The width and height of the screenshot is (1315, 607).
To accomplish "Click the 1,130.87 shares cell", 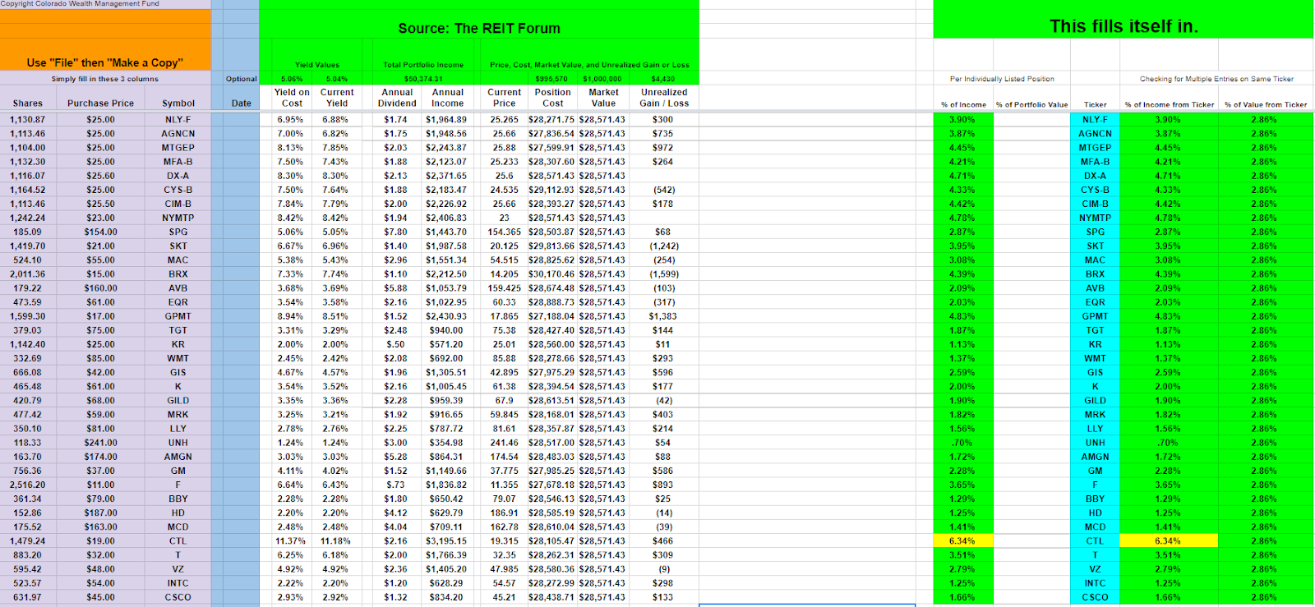I will click(x=28, y=120).
